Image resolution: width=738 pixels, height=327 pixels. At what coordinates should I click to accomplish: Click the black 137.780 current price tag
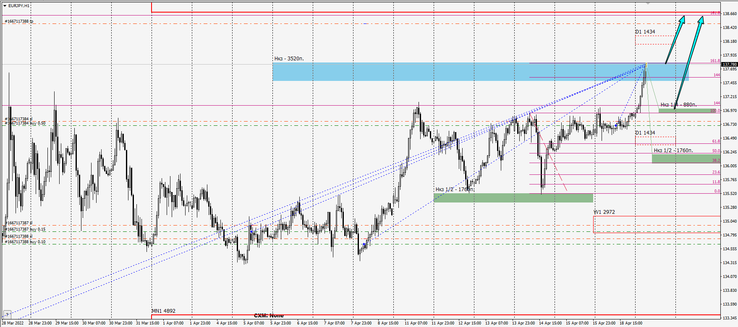(729, 64)
